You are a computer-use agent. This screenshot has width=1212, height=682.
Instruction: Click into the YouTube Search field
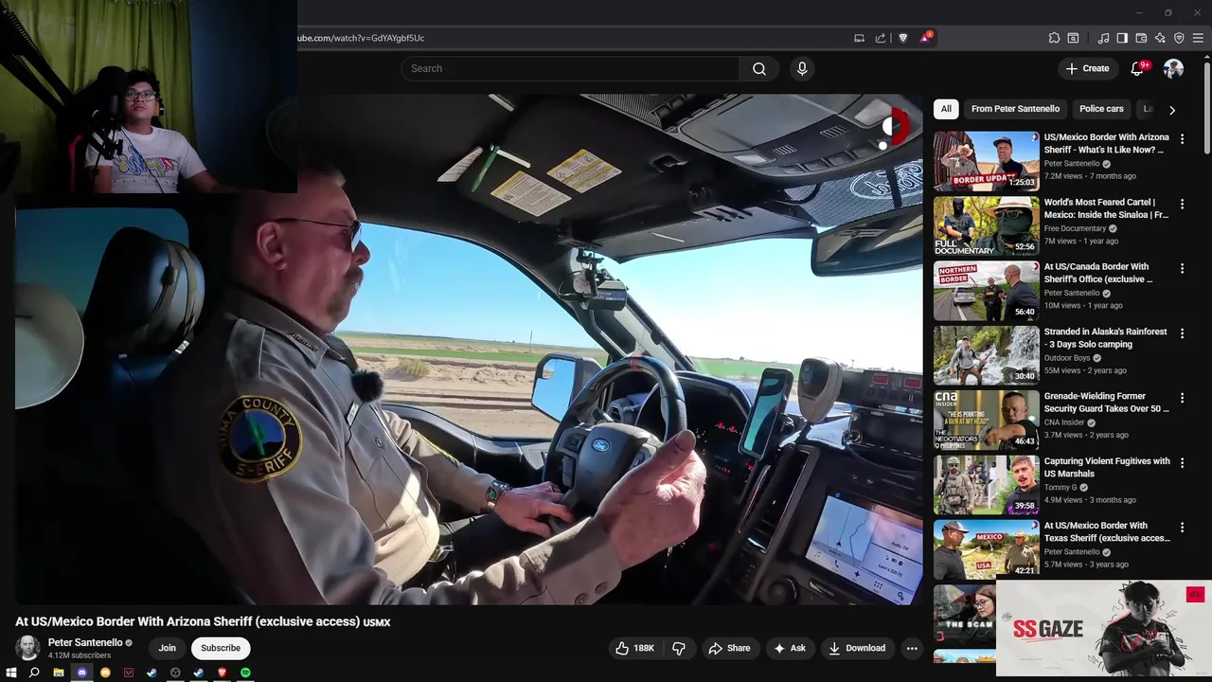570,68
